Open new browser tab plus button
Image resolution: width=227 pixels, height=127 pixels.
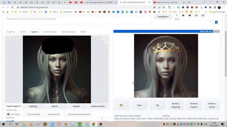(189, 2)
